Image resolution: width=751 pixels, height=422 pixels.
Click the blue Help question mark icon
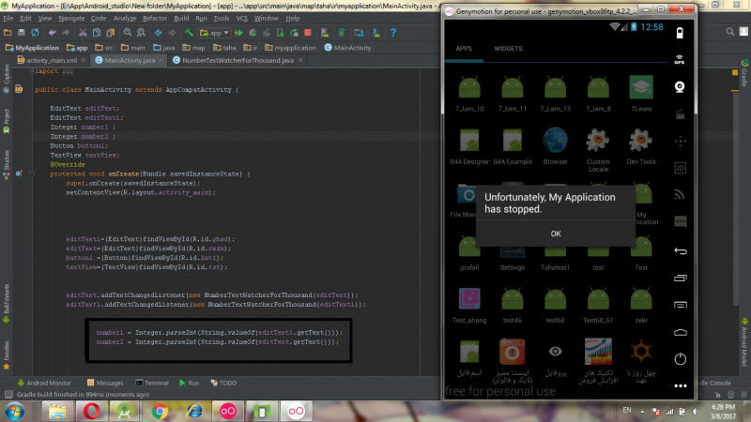tap(392, 33)
